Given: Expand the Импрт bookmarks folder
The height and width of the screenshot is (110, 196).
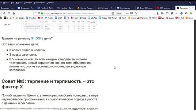Looking at the screenshot, I should click(113, 18).
